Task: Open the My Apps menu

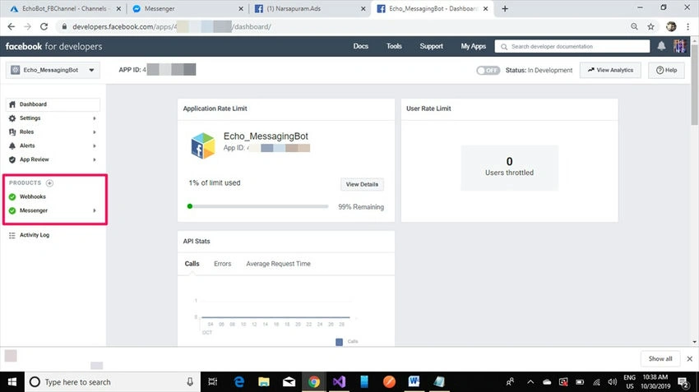Action: point(473,46)
